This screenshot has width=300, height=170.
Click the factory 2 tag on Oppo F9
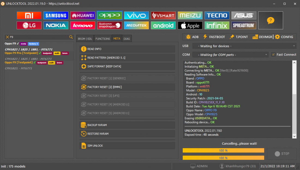(x=34, y=44)
